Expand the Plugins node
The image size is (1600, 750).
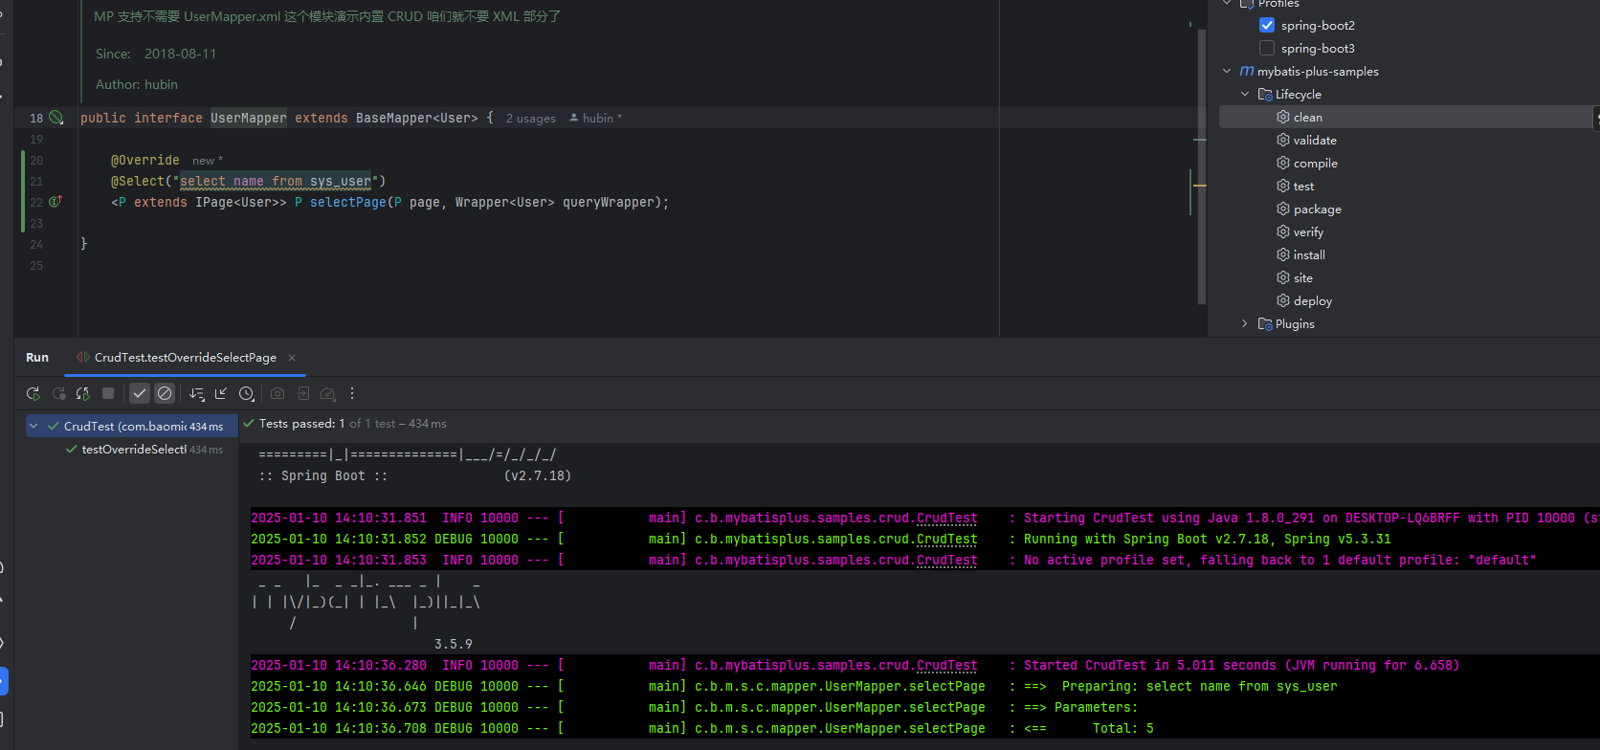point(1244,324)
